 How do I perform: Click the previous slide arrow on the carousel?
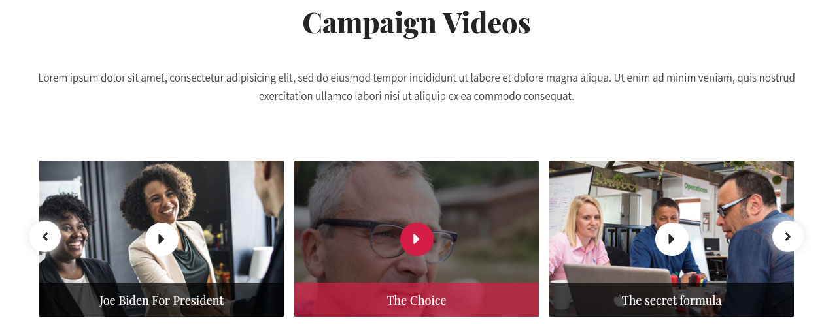45,236
